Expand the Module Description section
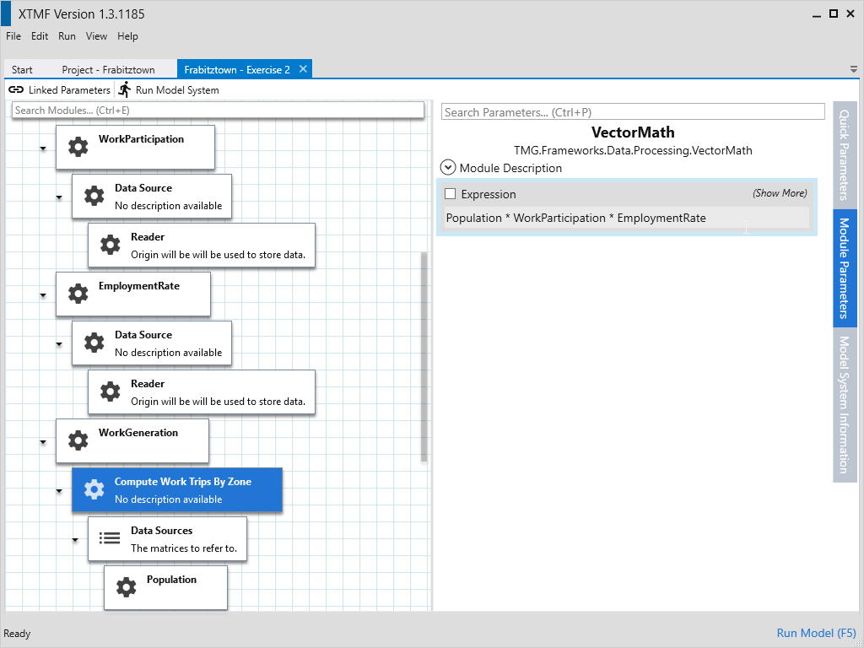864x648 pixels. point(448,168)
